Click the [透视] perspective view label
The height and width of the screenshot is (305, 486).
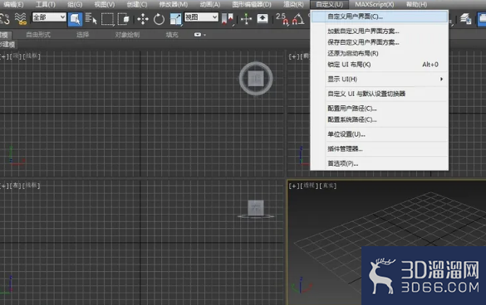309,186
